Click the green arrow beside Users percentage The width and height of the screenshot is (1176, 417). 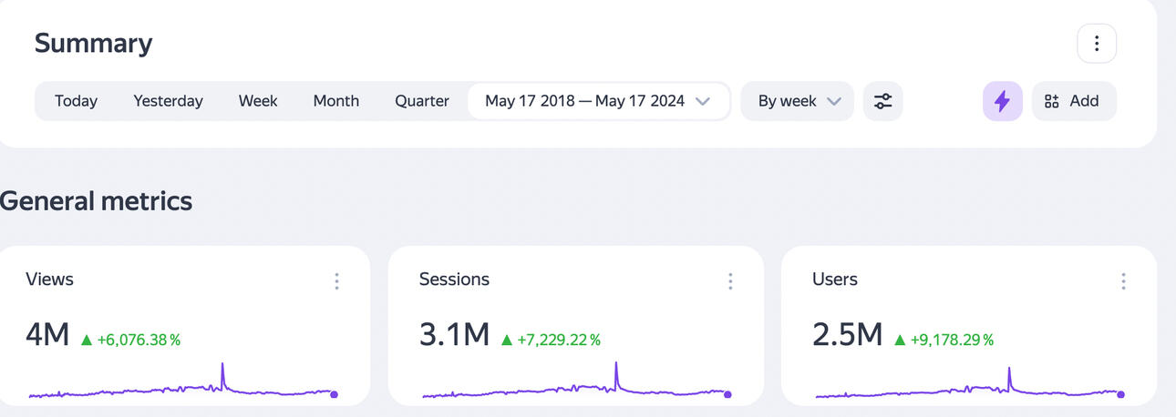(x=899, y=340)
